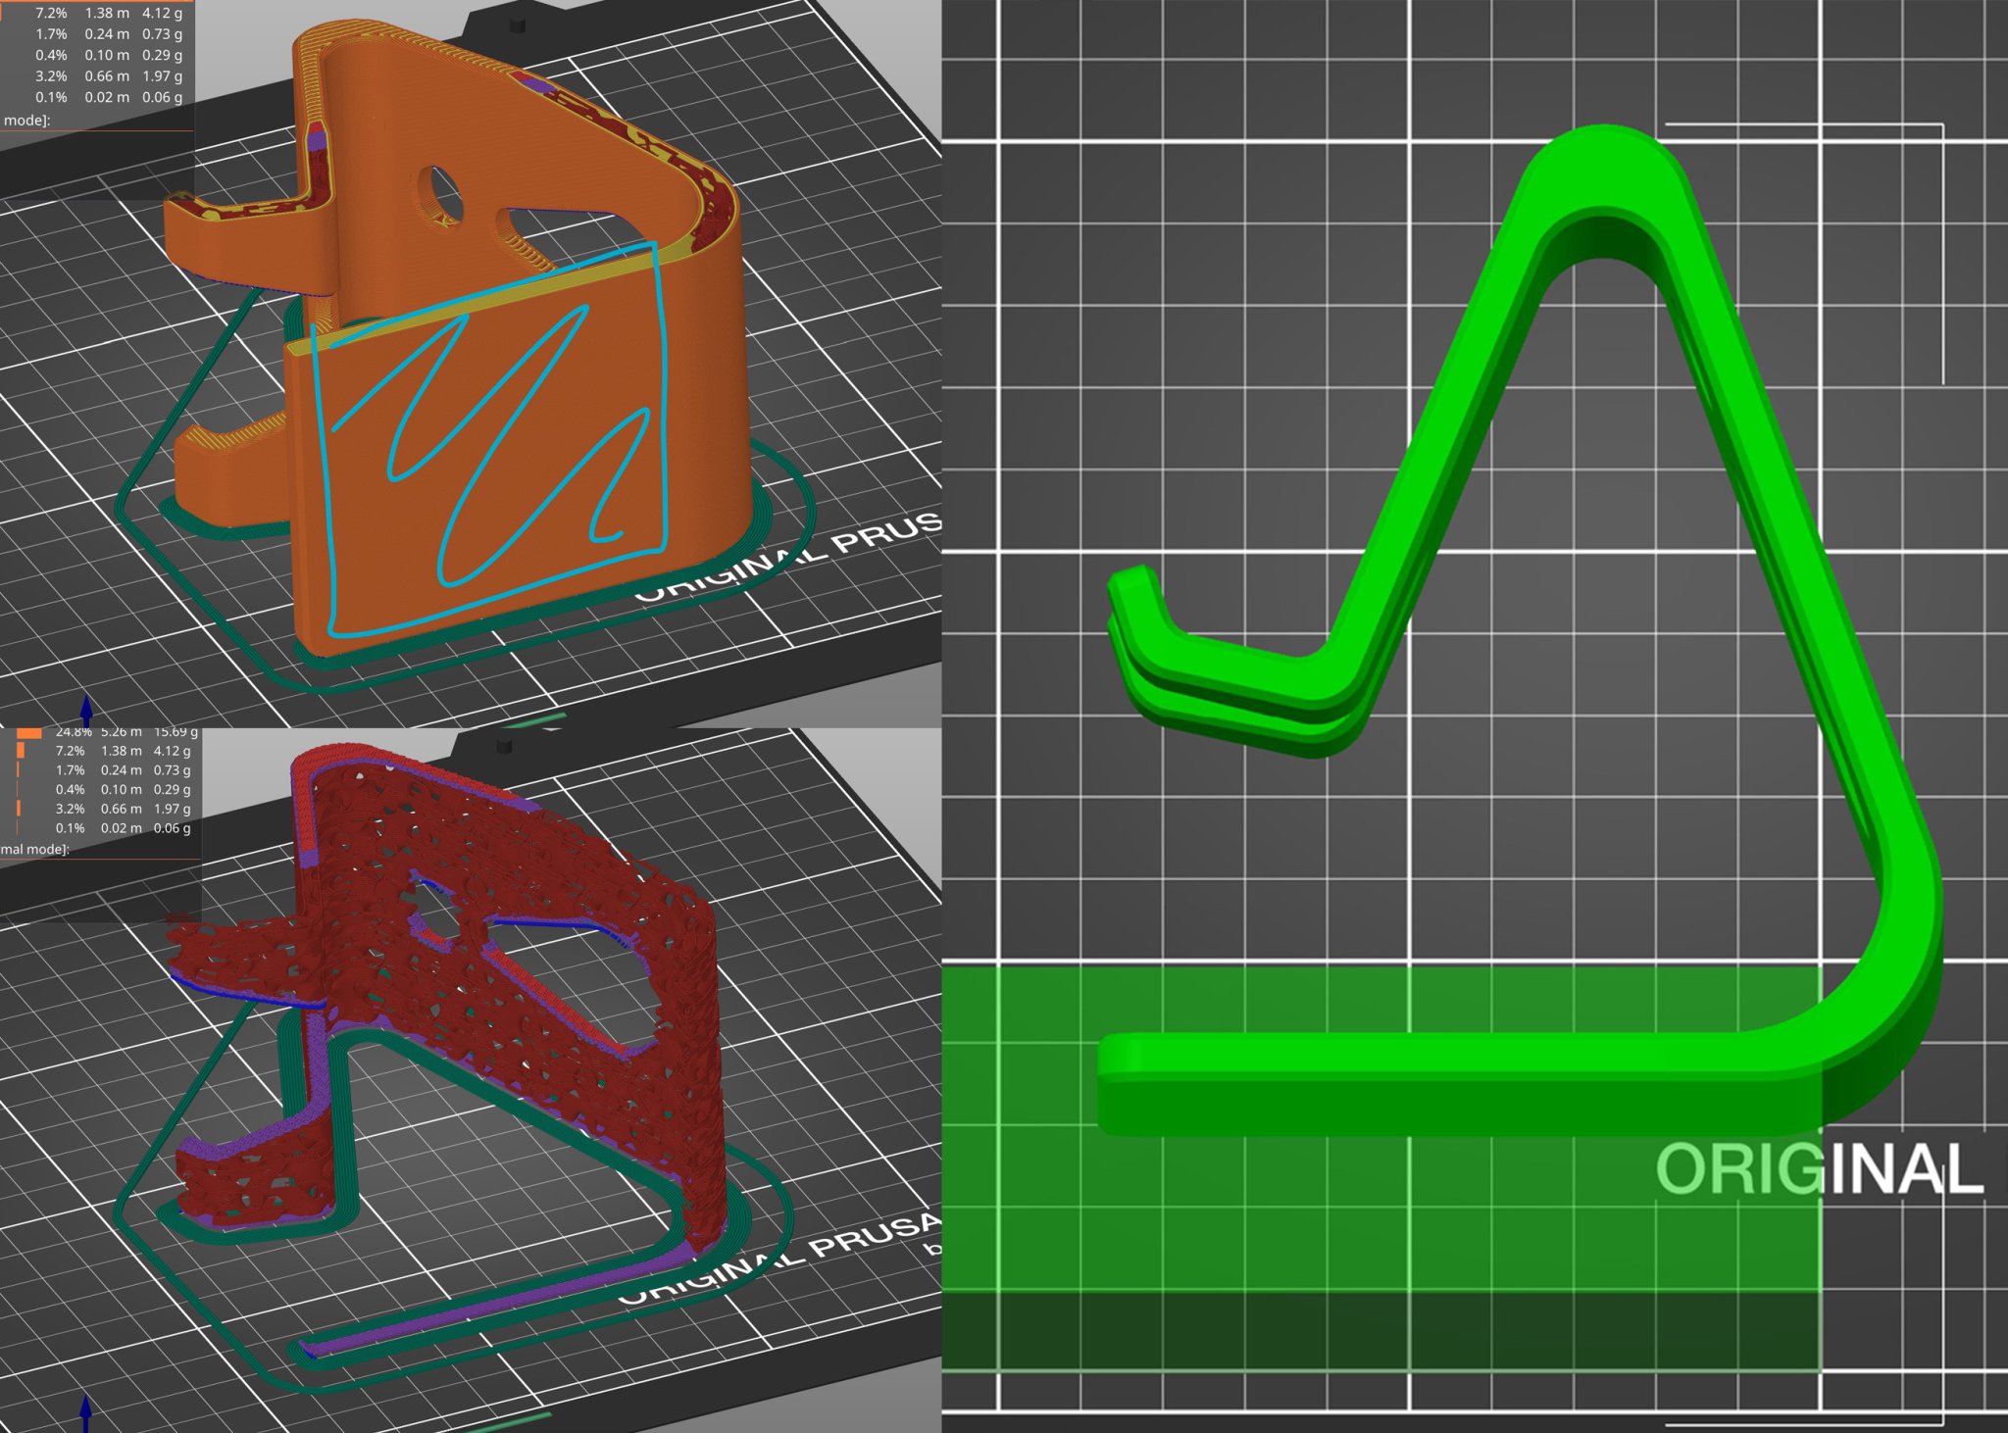This screenshot has width=2008, height=1433.
Task: Click the orange bar beside 24.8%
Action: click(29, 732)
